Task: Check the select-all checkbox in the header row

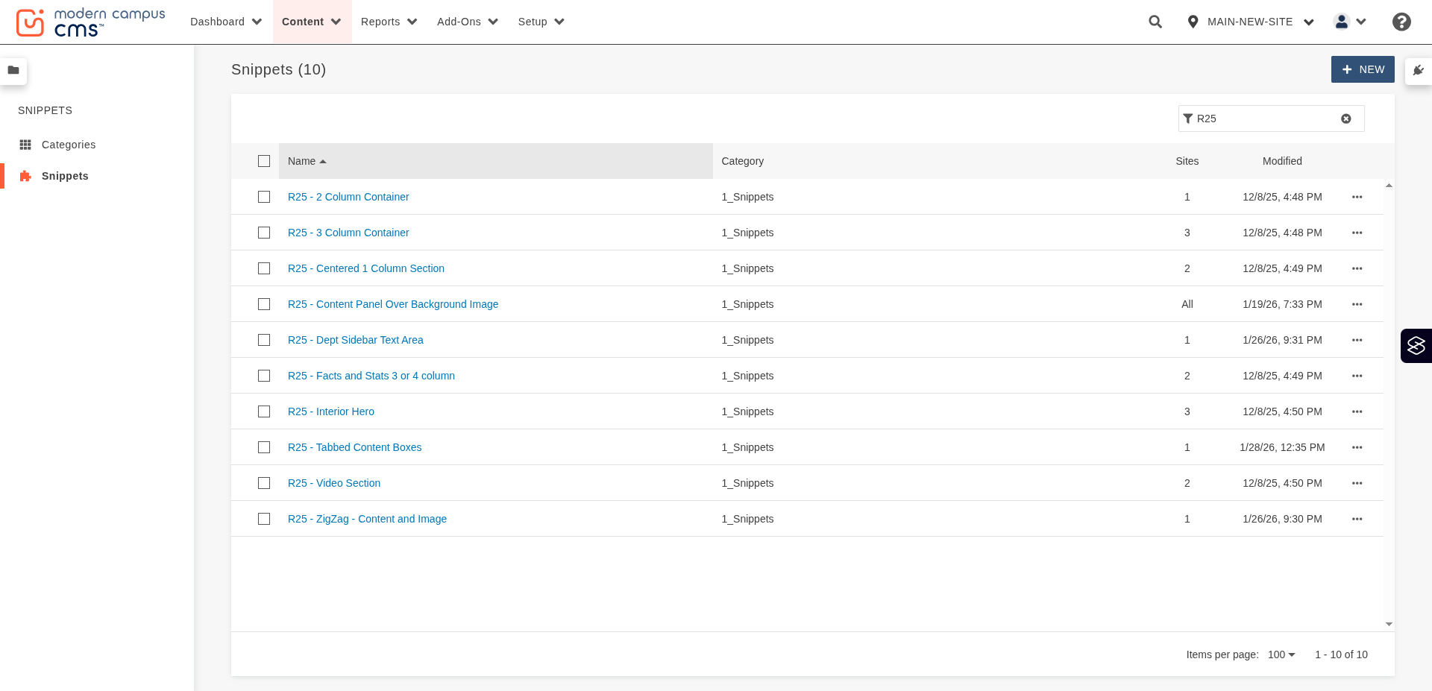Action: 264,161
